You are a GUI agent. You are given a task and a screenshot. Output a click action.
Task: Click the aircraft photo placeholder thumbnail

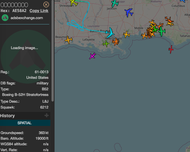click(25, 56)
